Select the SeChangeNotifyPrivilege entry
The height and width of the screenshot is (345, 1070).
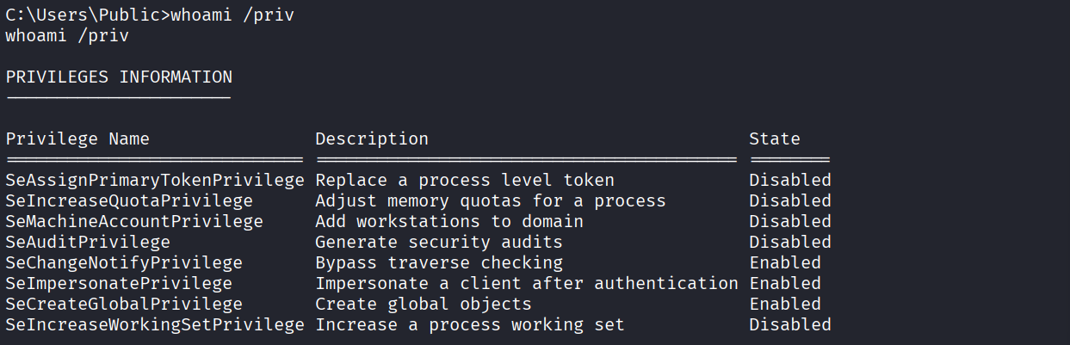pyautogui.click(x=124, y=263)
